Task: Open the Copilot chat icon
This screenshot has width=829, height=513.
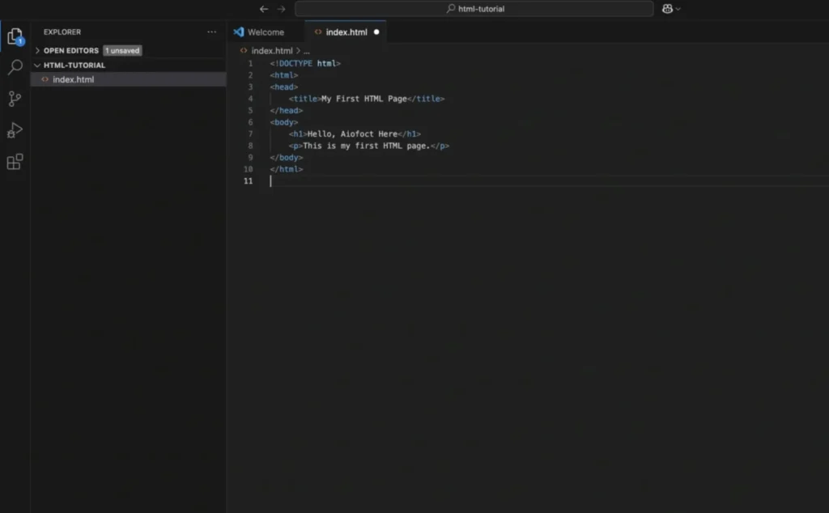Action: (x=667, y=9)
